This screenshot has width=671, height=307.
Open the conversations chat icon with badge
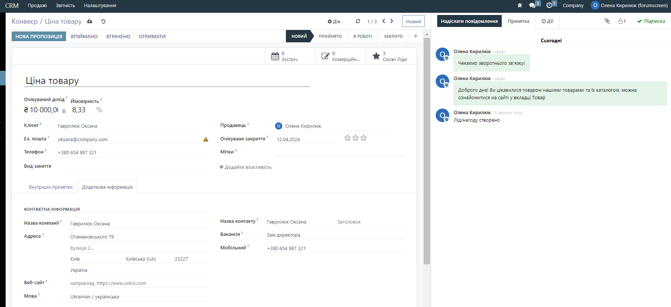[533, 5]
